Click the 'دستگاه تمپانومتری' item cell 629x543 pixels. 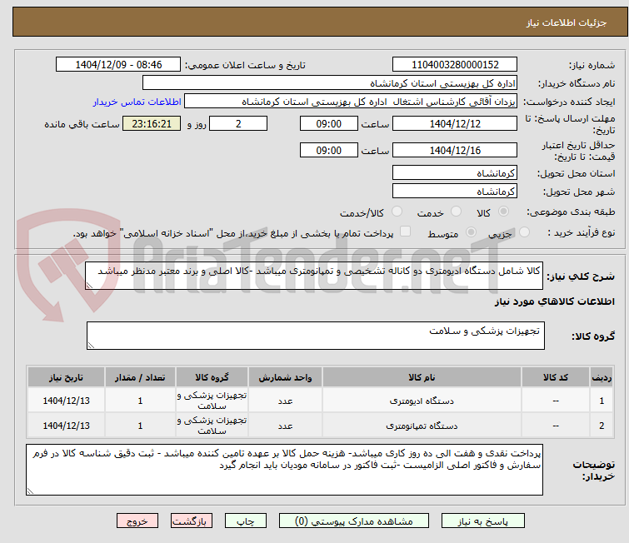click(422, 426)
